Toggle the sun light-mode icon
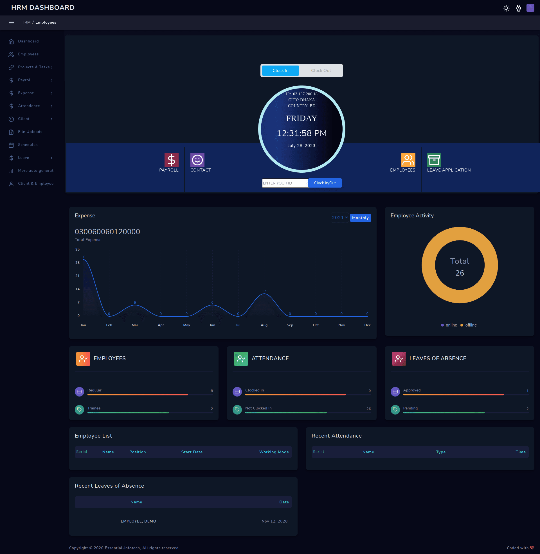 506,8
